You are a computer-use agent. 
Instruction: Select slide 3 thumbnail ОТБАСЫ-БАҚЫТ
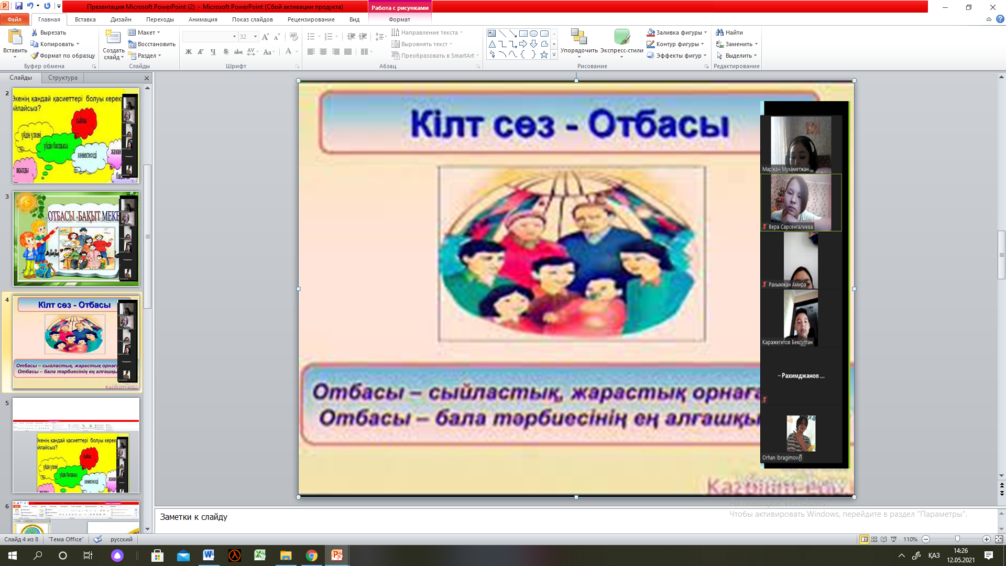(76, 239)
